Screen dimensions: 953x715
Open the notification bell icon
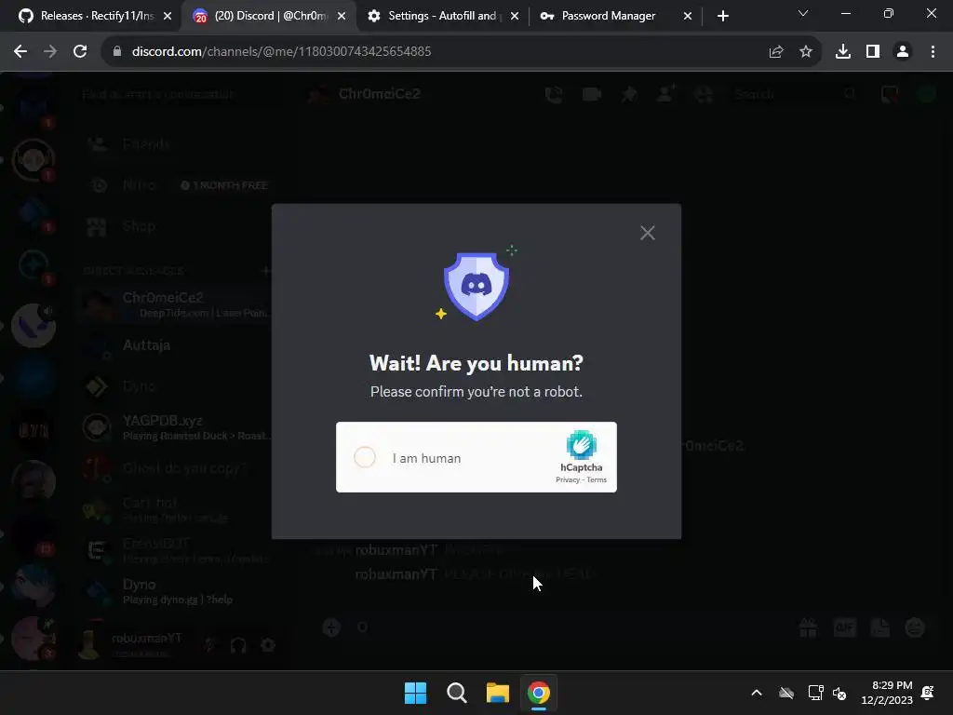[928, 693]
